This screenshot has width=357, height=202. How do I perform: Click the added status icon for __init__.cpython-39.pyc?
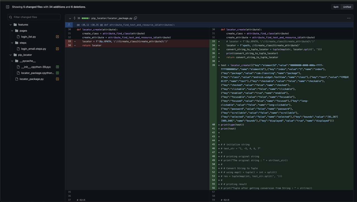tap(57, 67)
